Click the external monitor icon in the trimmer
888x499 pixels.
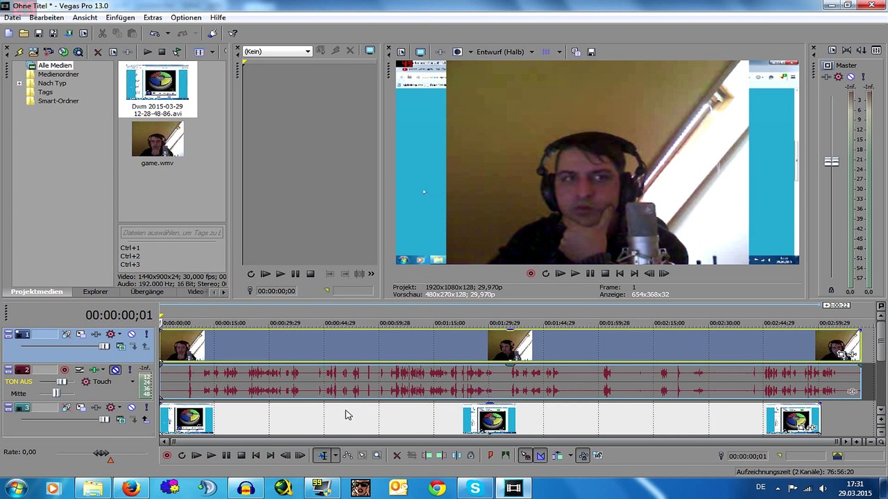click(x=370, y=51)
